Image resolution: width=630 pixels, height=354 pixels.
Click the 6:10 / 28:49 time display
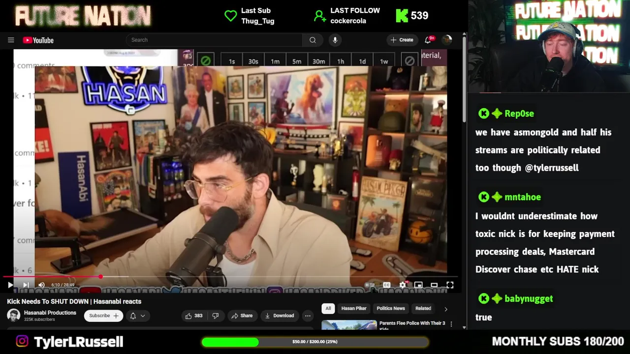(x=63, y=285)
